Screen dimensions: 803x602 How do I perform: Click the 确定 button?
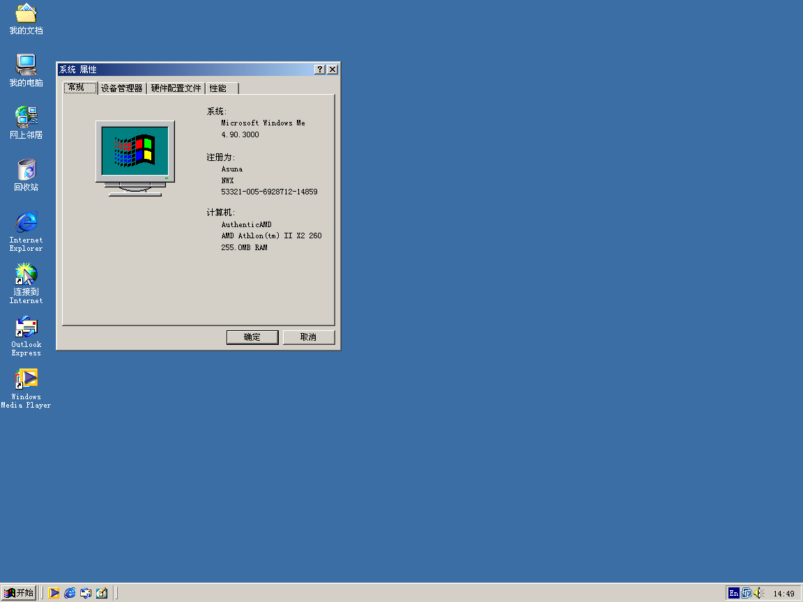[x=252, y=337]
